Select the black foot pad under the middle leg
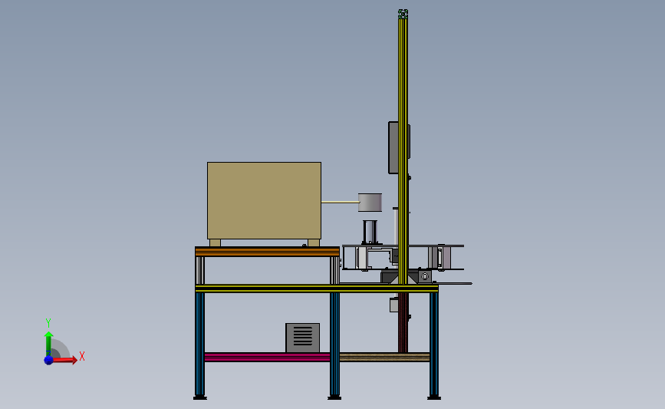Screen dimensions: 665x409 pyautogui.click(x=334, y=397)
